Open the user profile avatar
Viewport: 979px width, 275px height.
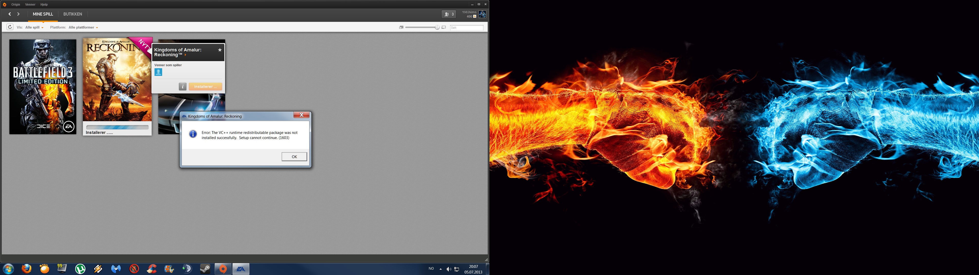click(482, 14)
